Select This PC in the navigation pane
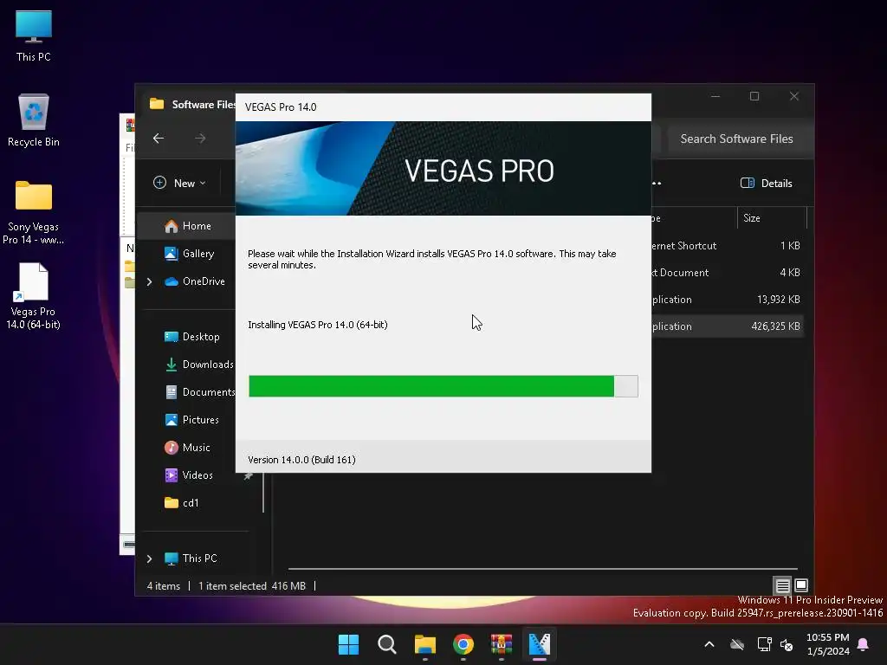 pos(191,558)
